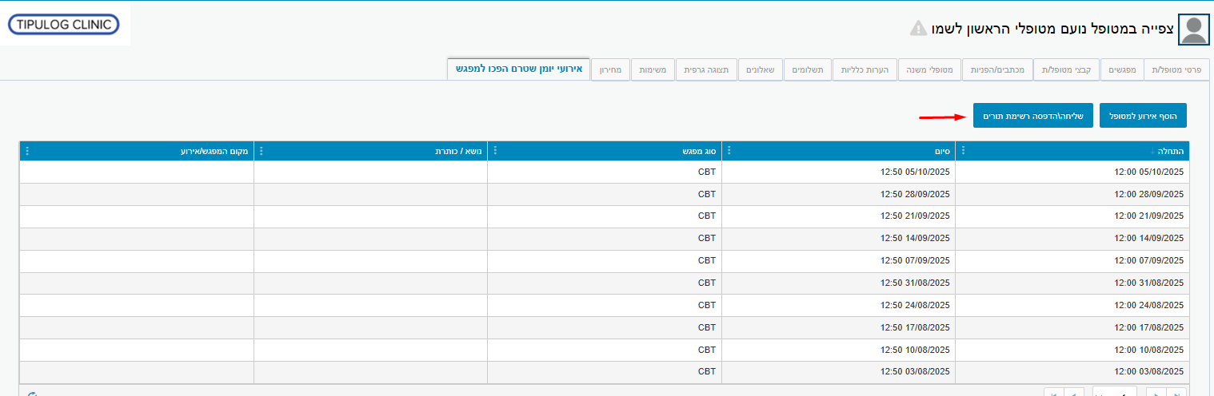Click CBT in the 05/10/2025 row

click(x=707, y=172)
